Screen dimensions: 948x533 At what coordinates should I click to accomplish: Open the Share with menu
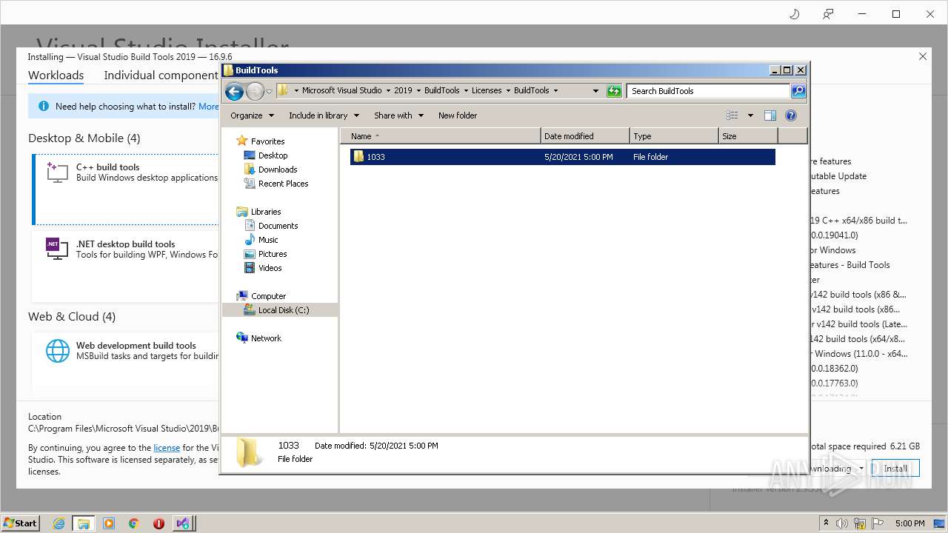(398, 115)
